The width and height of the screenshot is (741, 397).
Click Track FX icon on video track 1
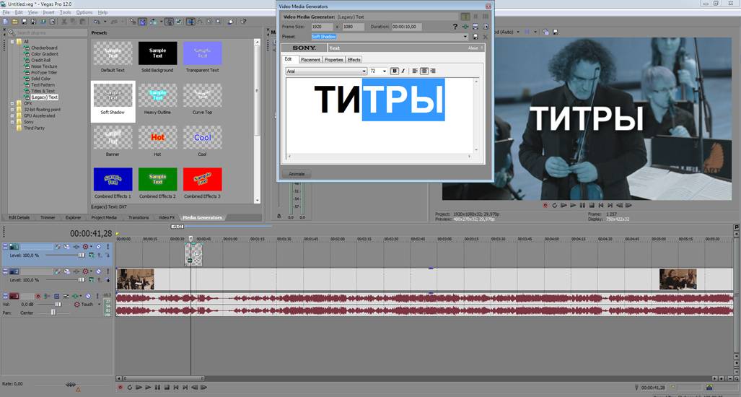(x=76, y=246)
